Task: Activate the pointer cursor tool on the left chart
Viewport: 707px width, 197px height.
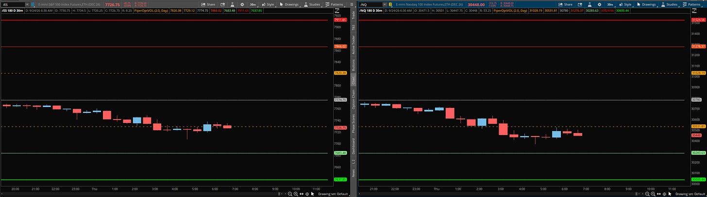Action: (x=313, y=194)
